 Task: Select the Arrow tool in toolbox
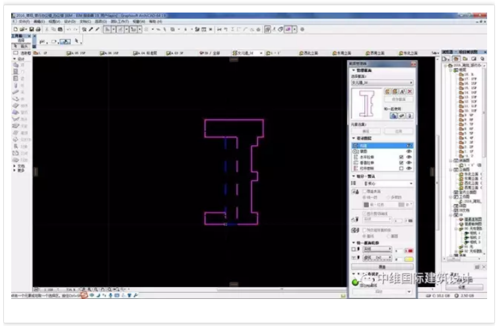[21, 46]
